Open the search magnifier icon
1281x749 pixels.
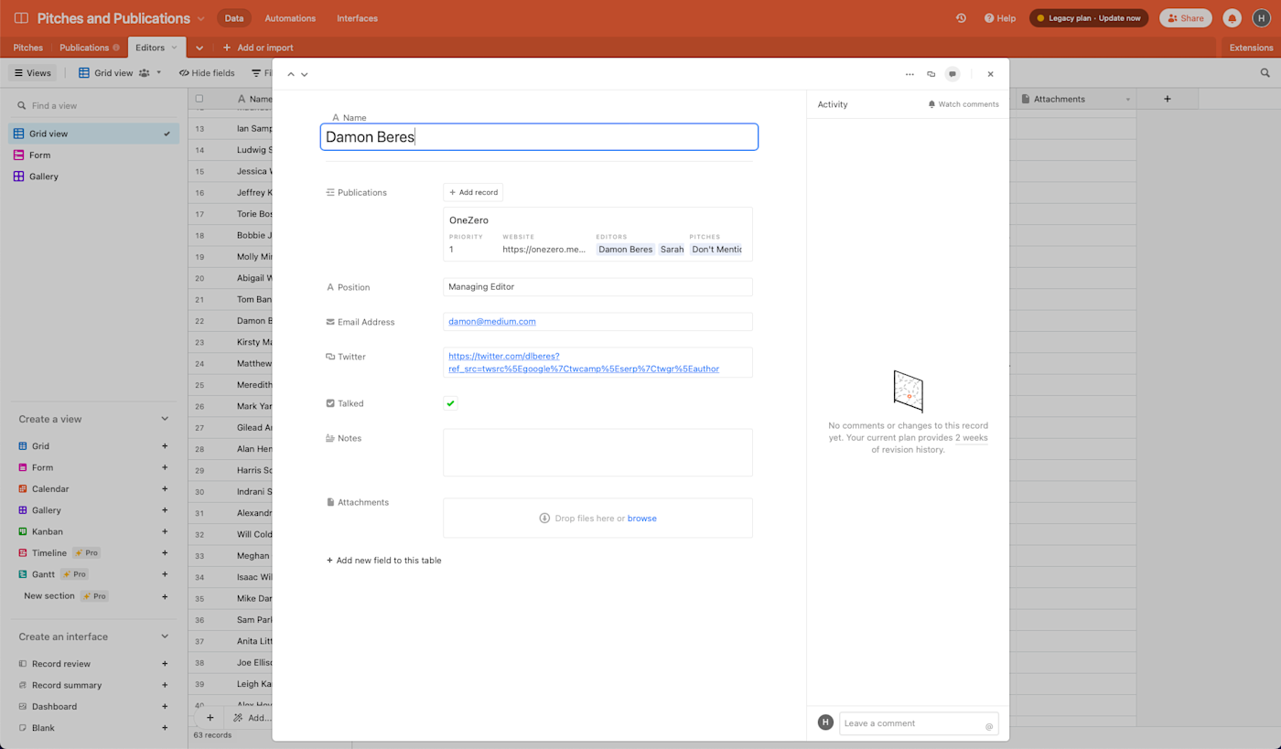(1265, 73)
